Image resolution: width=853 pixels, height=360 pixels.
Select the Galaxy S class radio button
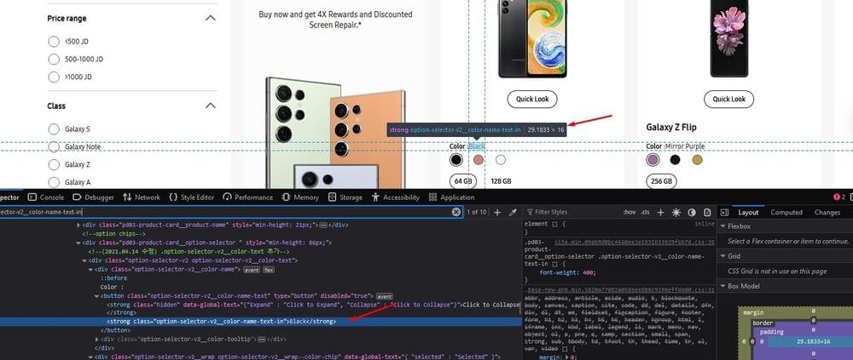click(55, 129)
